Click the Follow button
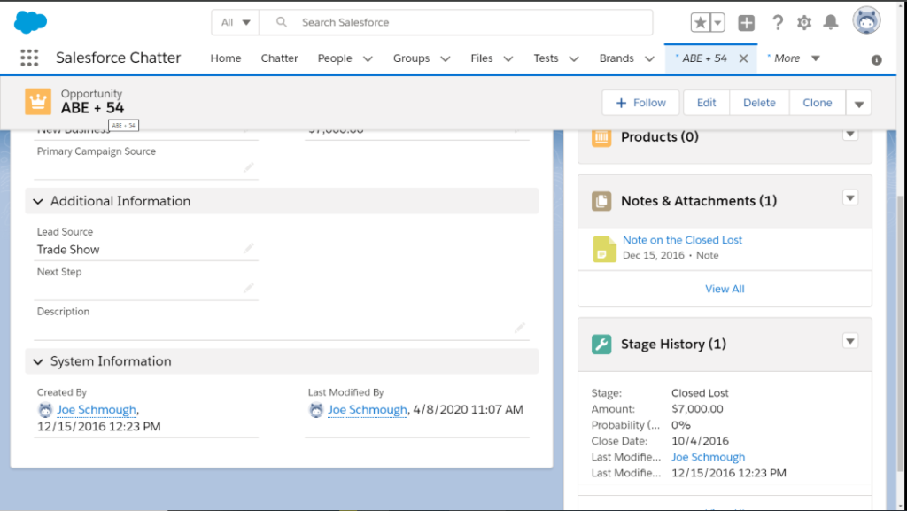 pos(640,102)
